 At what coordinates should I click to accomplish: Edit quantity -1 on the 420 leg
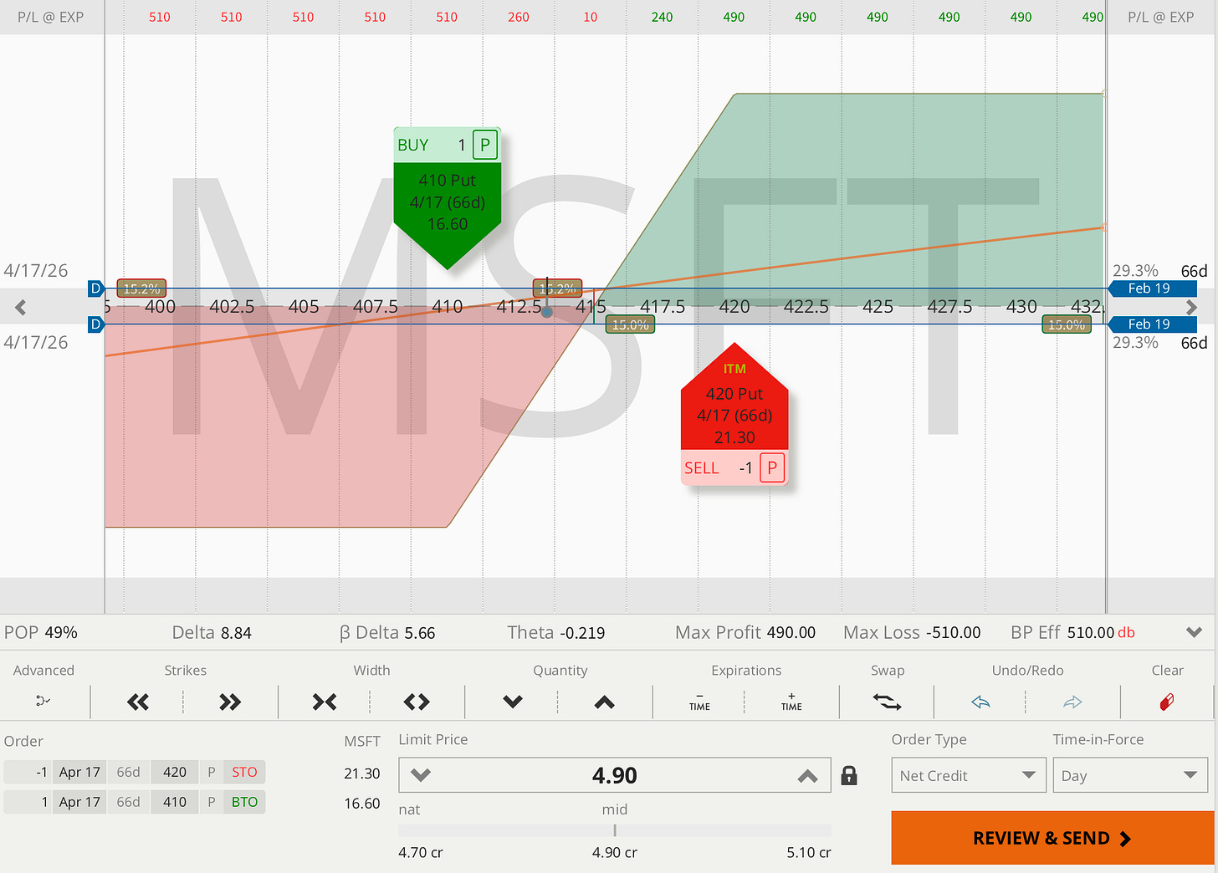coord(28,772)
